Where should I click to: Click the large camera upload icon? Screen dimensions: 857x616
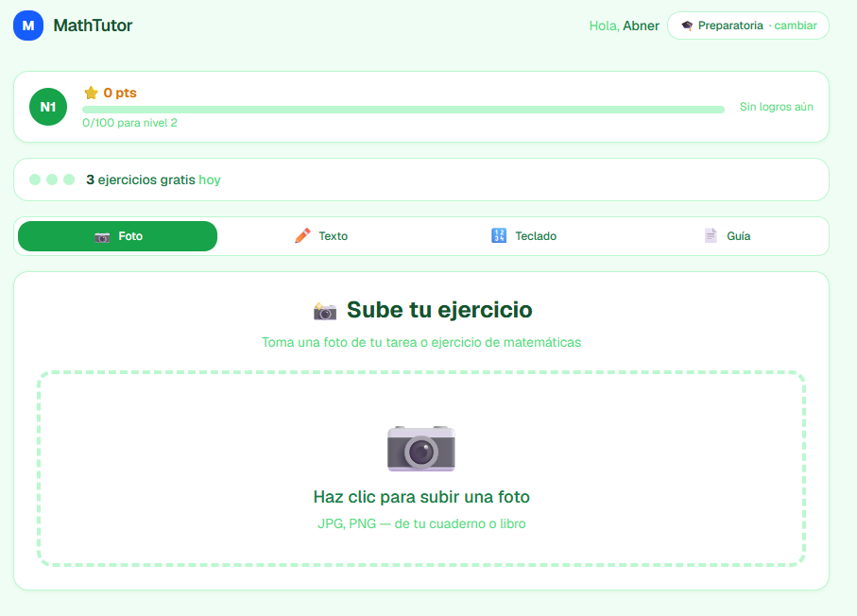(x=420, y=449)
